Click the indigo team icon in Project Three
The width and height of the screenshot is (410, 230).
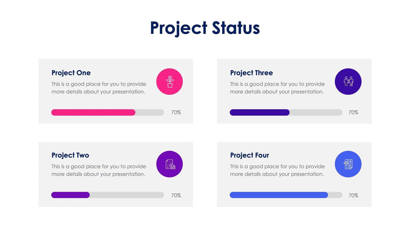(x=348, y=81)
